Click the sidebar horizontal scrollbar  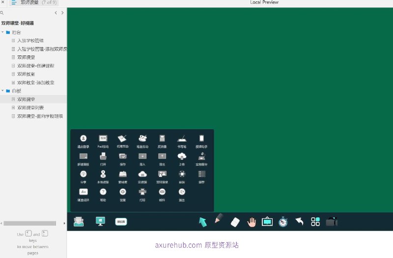click(30, 223)
